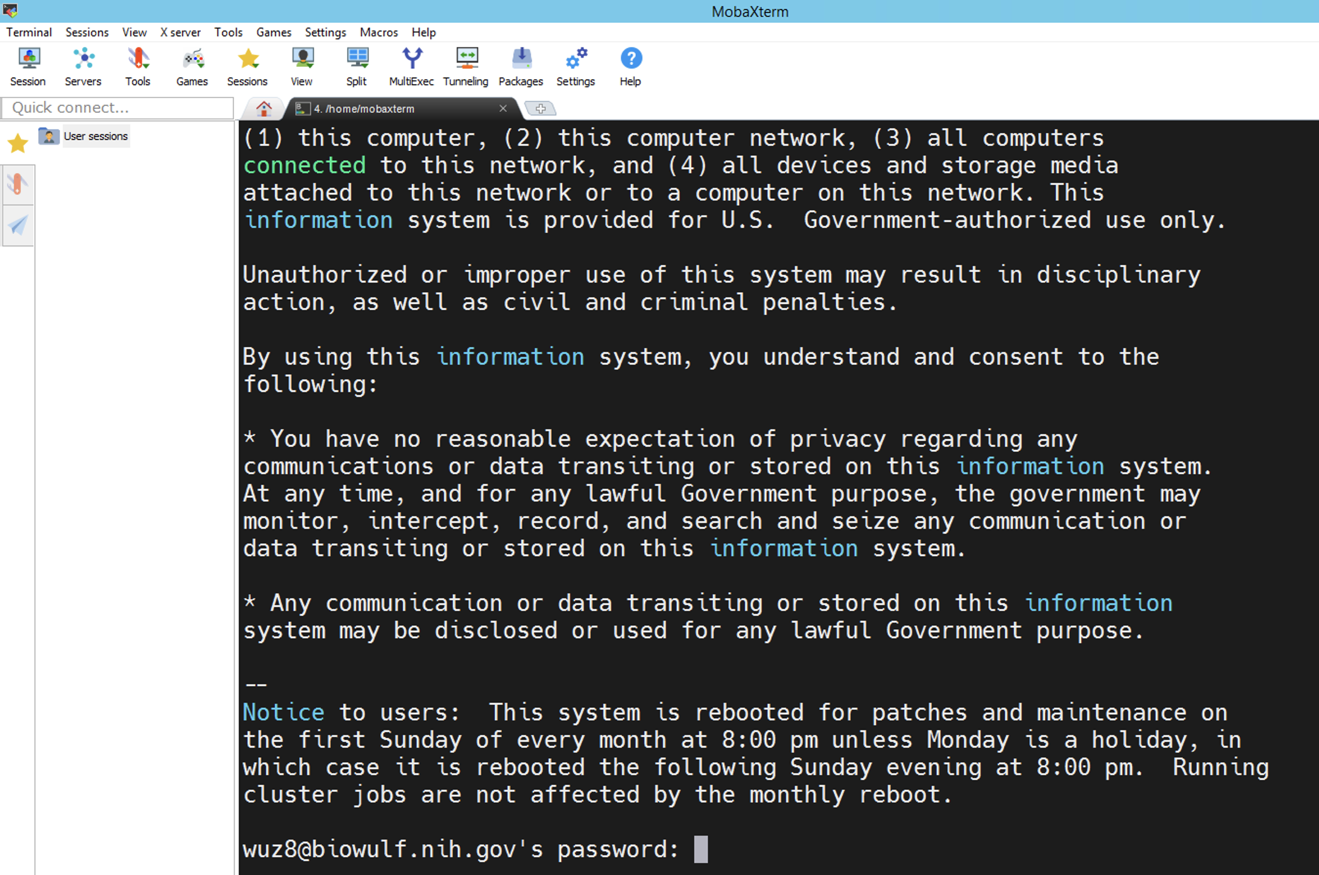Open the X server menu

[x=180, y=32]
